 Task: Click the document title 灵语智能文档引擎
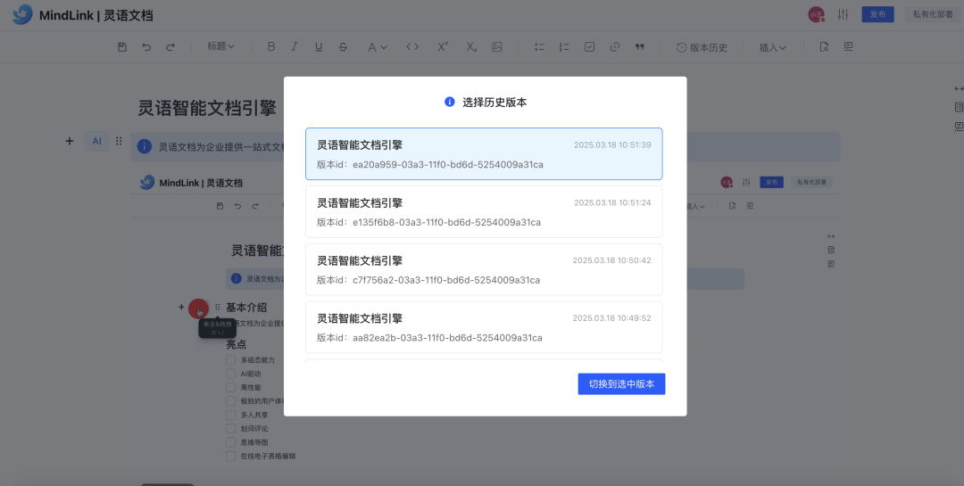coord(206,108)
